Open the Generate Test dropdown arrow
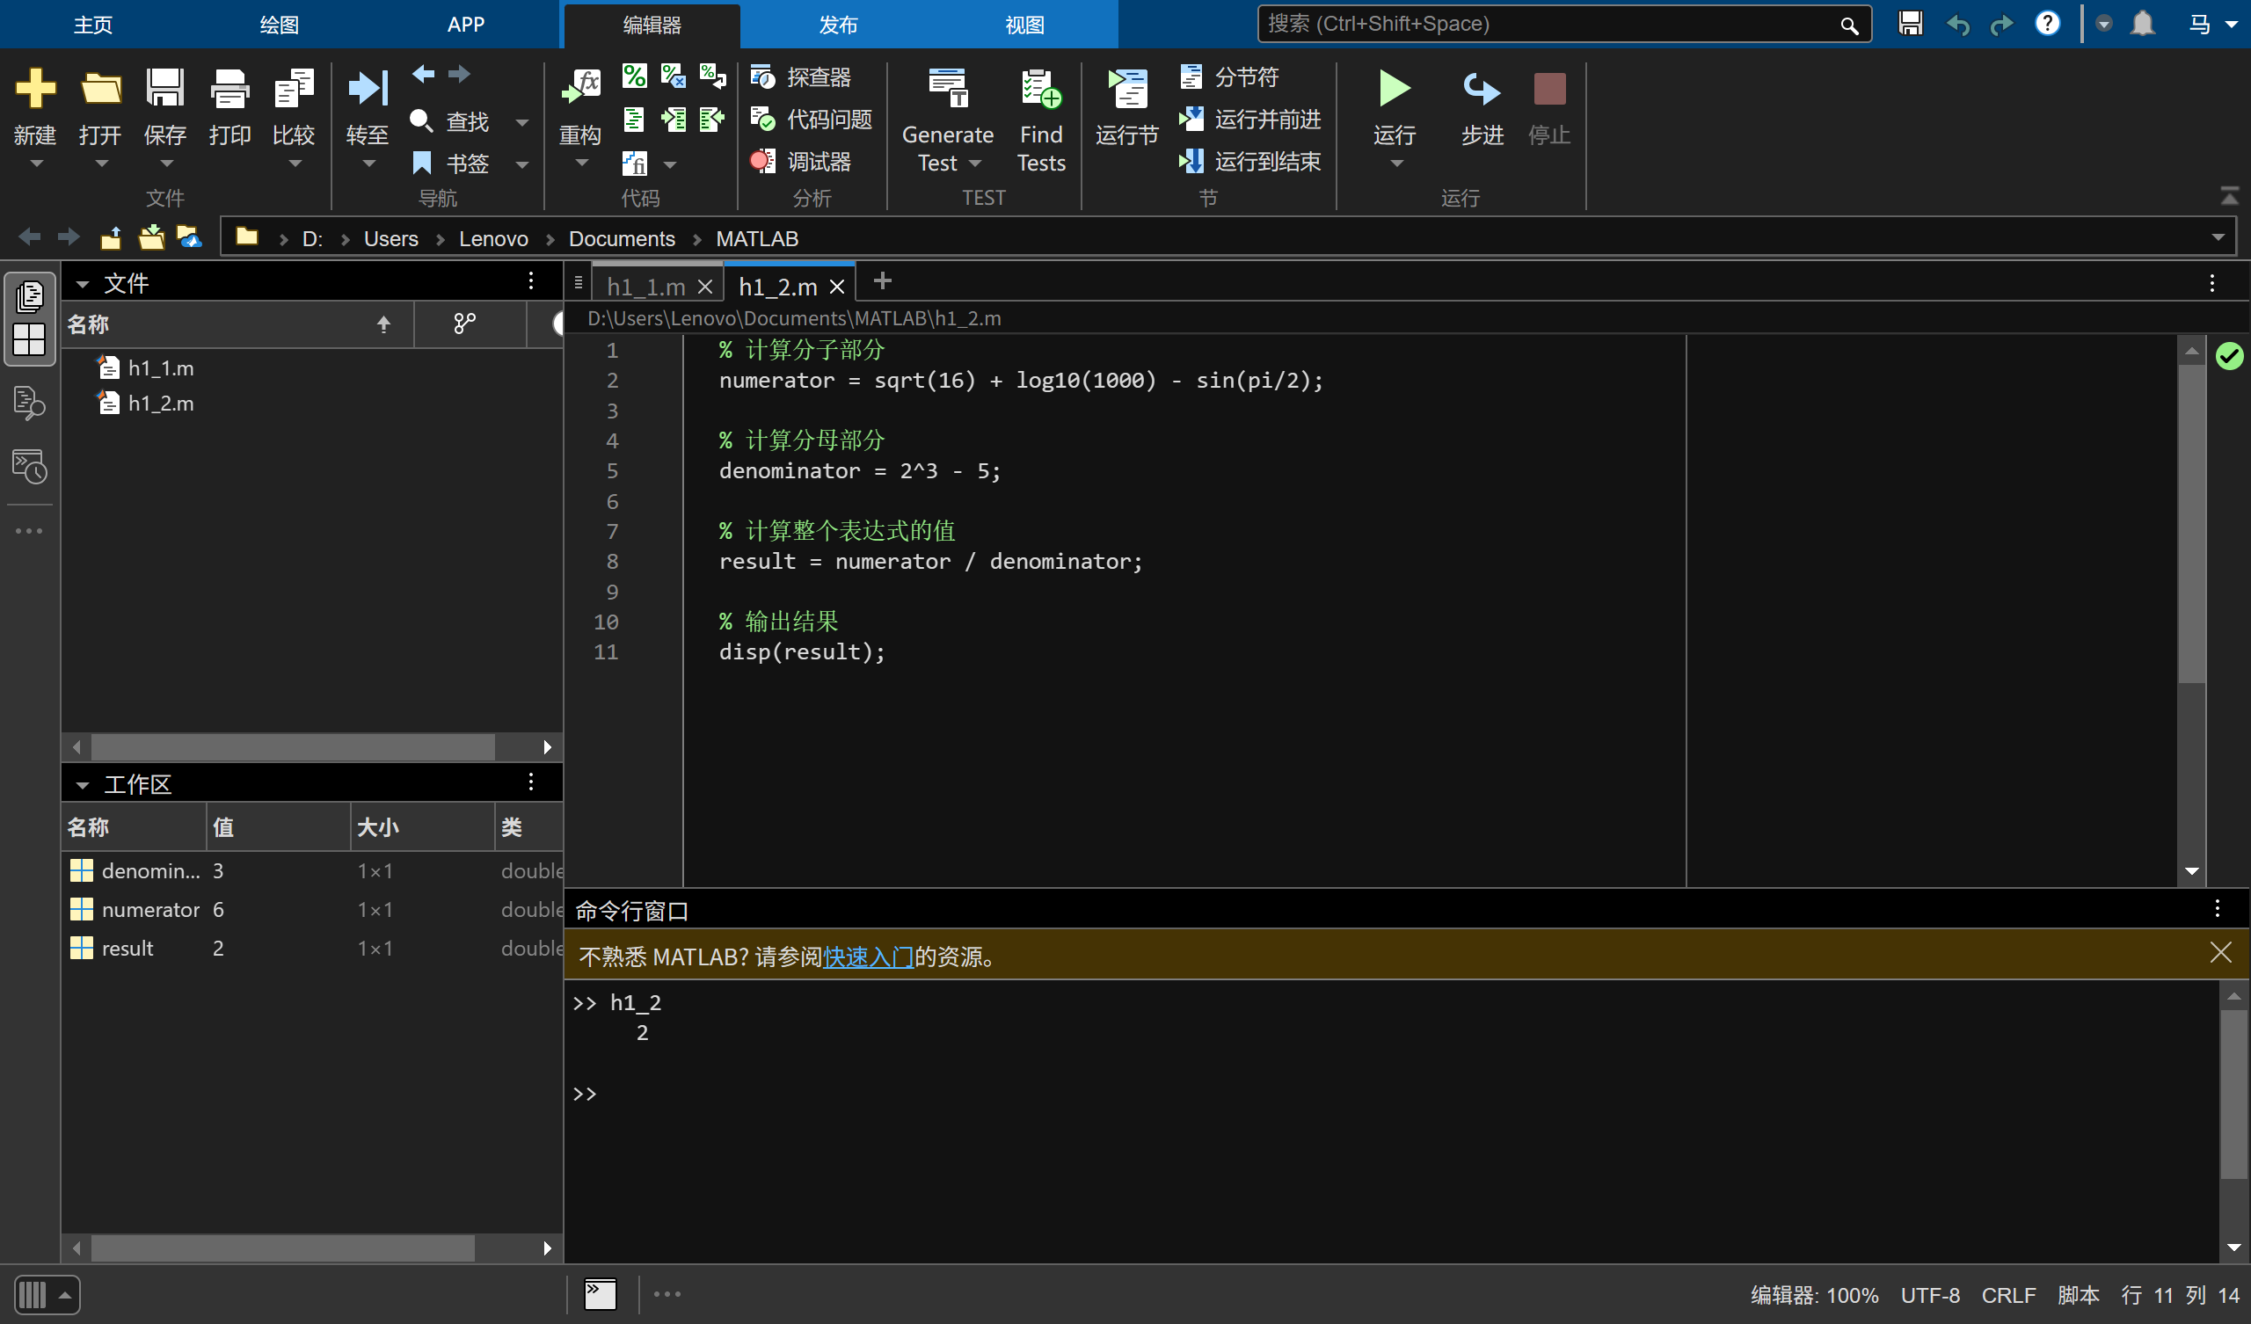Image resolution: width=2251 pixels, height=1324 pixels. (975, 164)
